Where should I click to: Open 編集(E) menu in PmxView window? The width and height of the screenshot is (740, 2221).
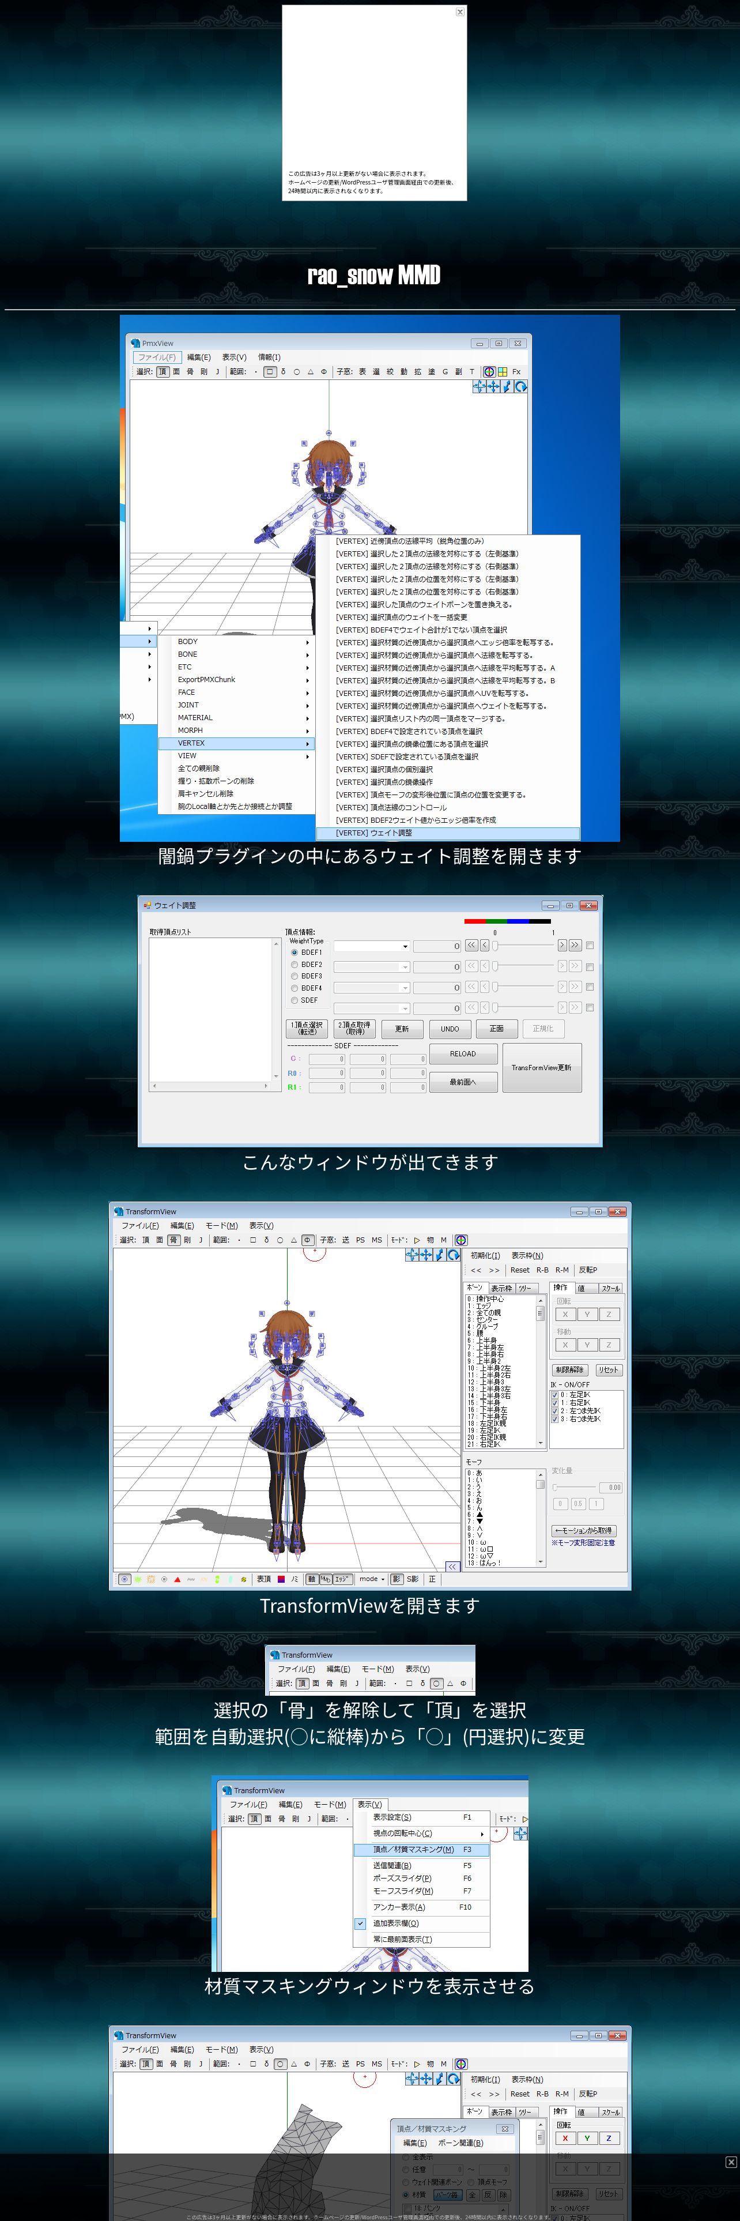[199, 357]
